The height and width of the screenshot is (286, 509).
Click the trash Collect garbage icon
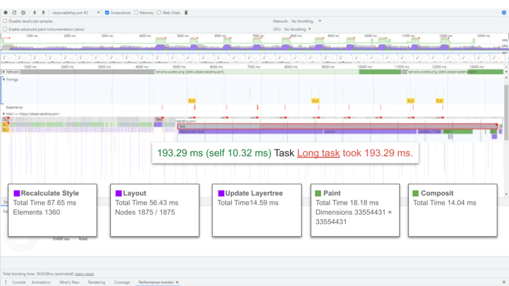point(186,12)
